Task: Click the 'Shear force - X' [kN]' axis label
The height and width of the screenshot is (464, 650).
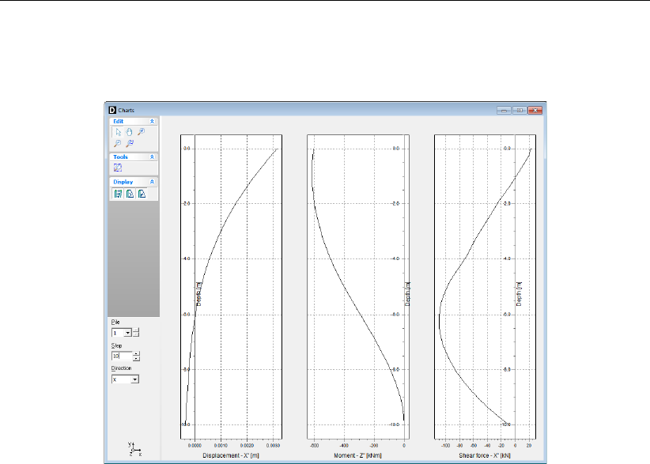Action: (485, 455)
